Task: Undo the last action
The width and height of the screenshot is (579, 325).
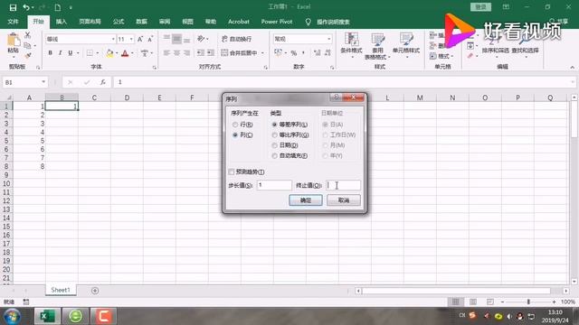Action: 26,7
